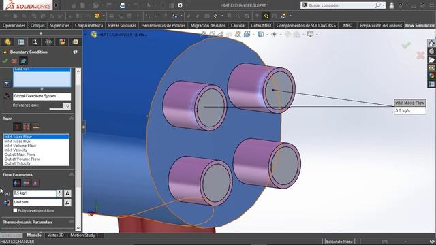Open the PropertyManager tab icon

pos(21,42)
